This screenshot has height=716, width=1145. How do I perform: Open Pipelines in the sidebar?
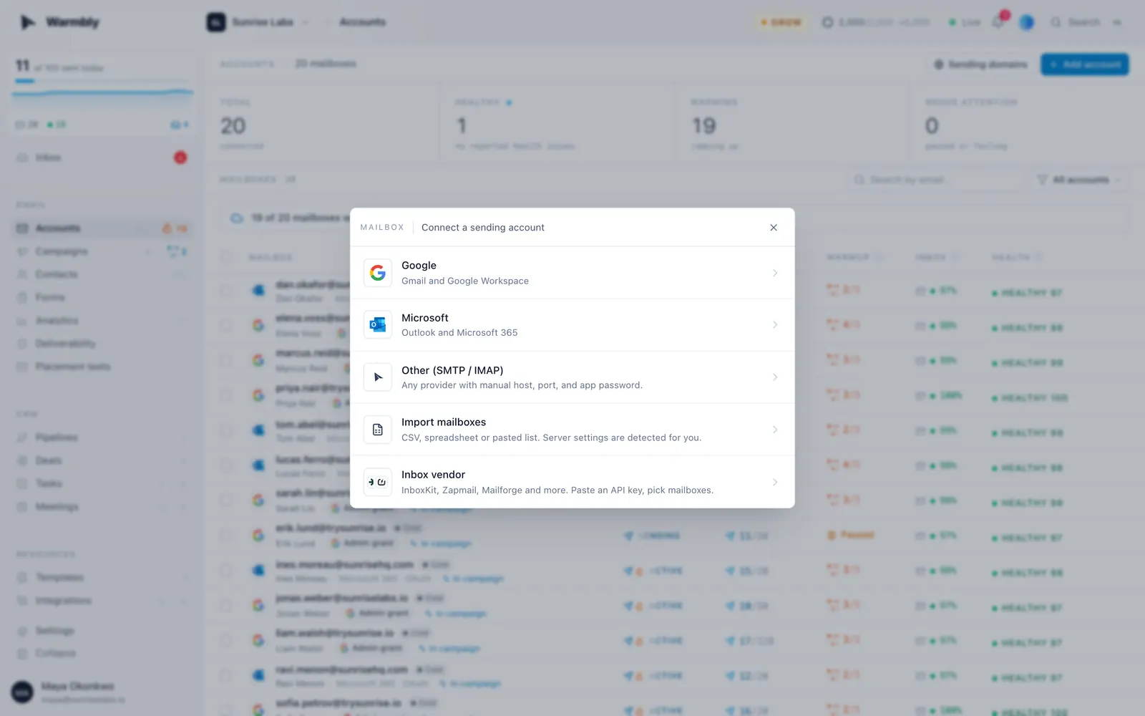click(102, 437)
